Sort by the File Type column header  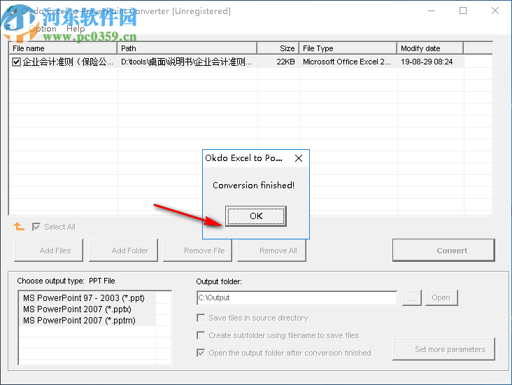[x=348, y=48]
